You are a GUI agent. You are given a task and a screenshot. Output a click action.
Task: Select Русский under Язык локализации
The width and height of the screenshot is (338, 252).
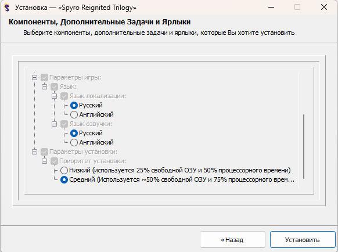coord(74,106)
